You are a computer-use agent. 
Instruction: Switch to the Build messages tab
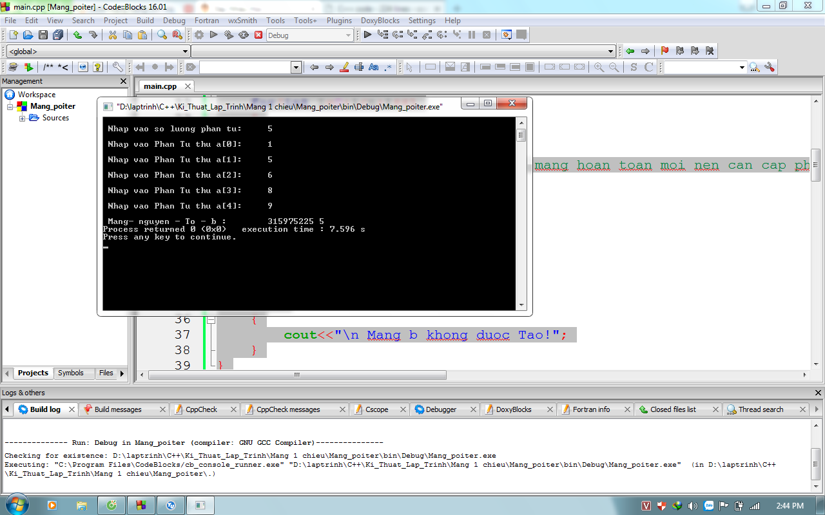tap(117, 409)
